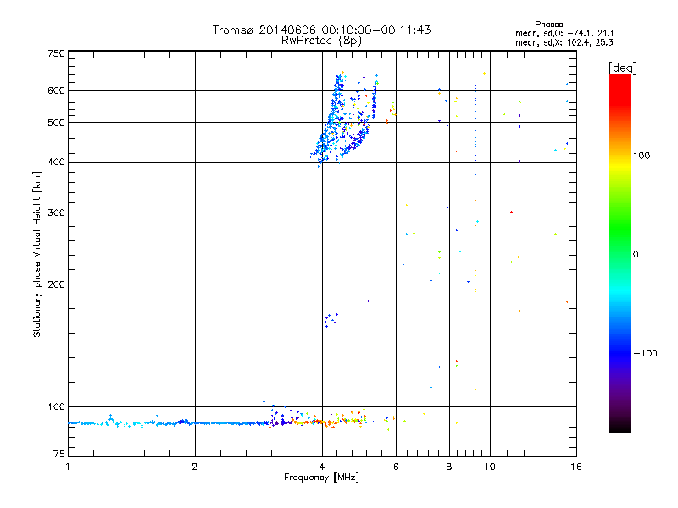Click 'mean, sd,X: 102.4, 25.3' statistics line

click(x=564, y=42)
